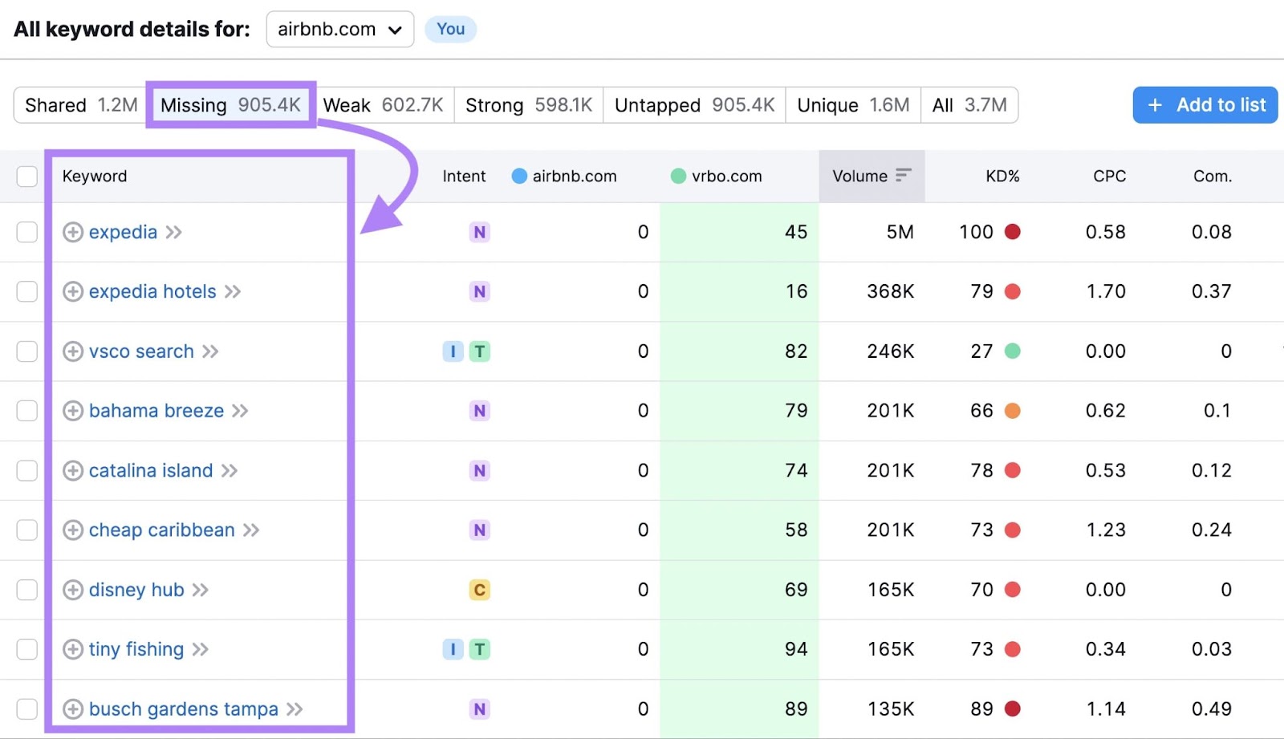The height and width of the screenshot is (739, 1284).
Task: Click the "C" commercial intent badge for disney hub
Action: (x=479, y=590)
